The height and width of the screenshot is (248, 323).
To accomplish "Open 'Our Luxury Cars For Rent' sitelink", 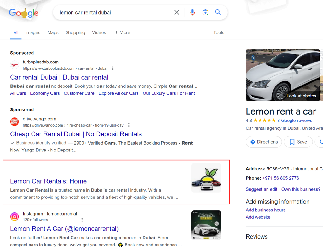I will [x=169, y=93].
